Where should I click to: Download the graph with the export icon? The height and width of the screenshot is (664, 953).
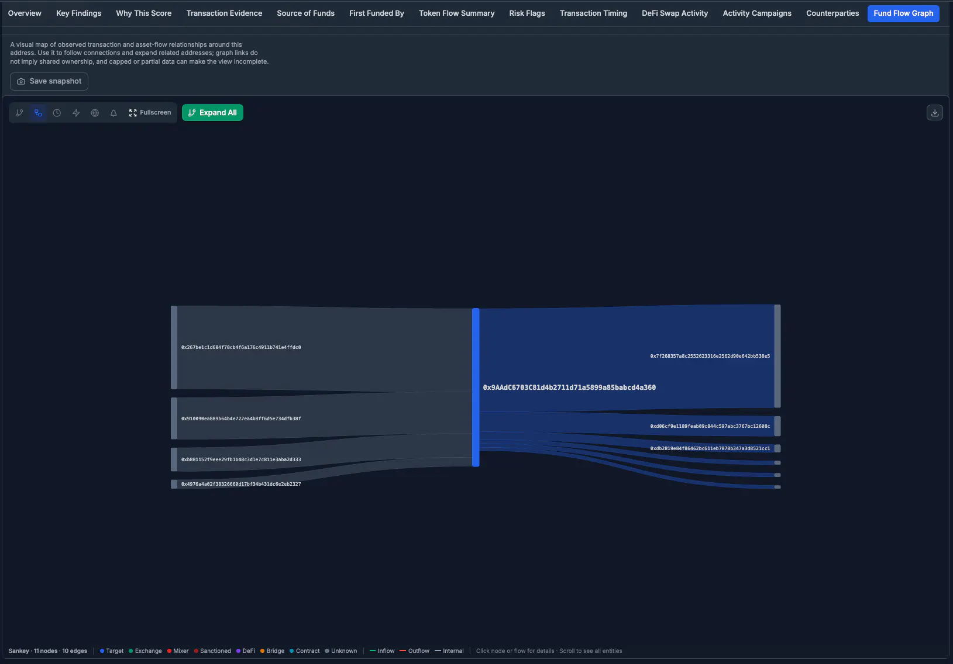tap(935, 113)
